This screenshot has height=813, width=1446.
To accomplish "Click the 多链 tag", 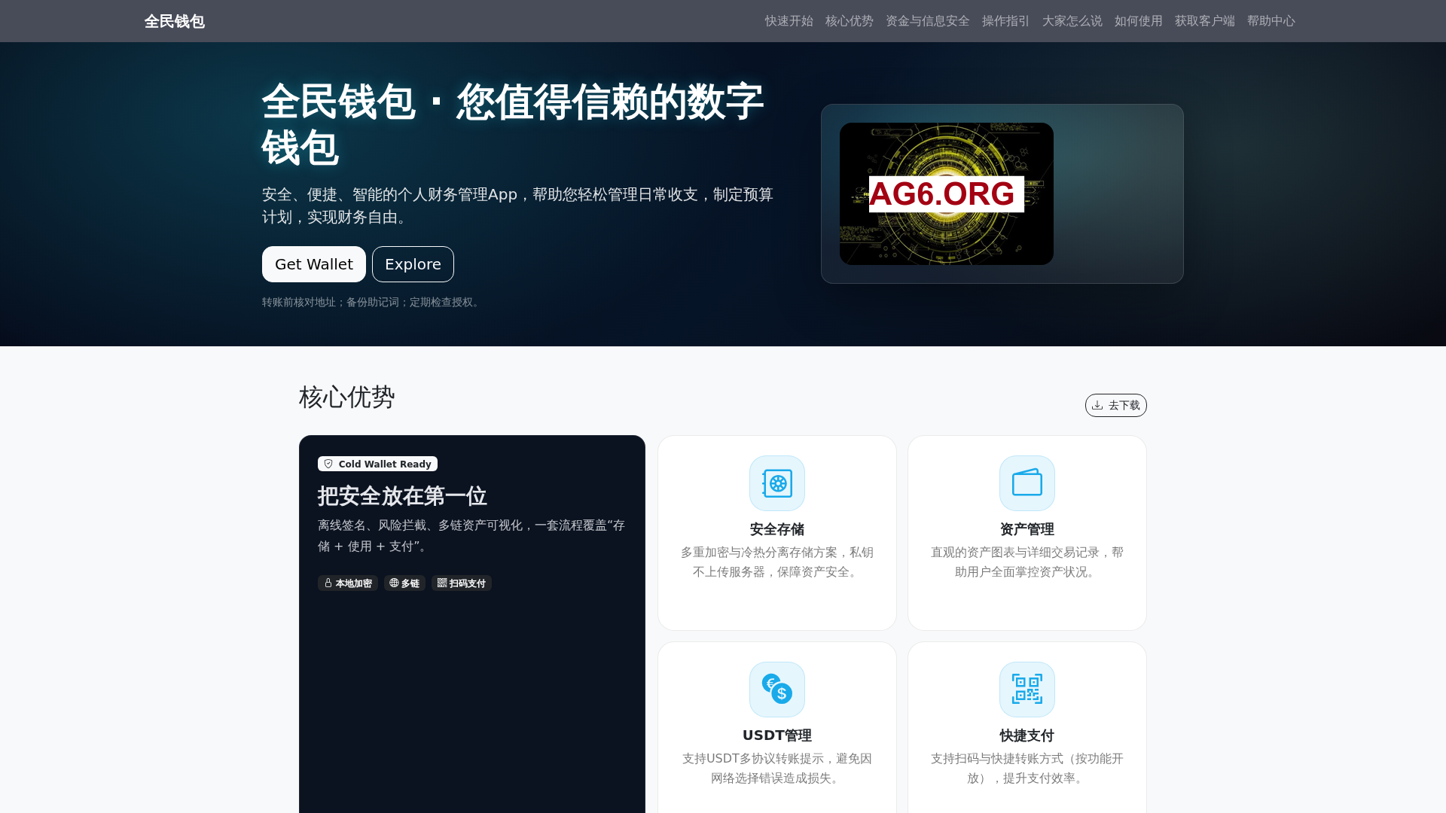I will click(404, 583).
